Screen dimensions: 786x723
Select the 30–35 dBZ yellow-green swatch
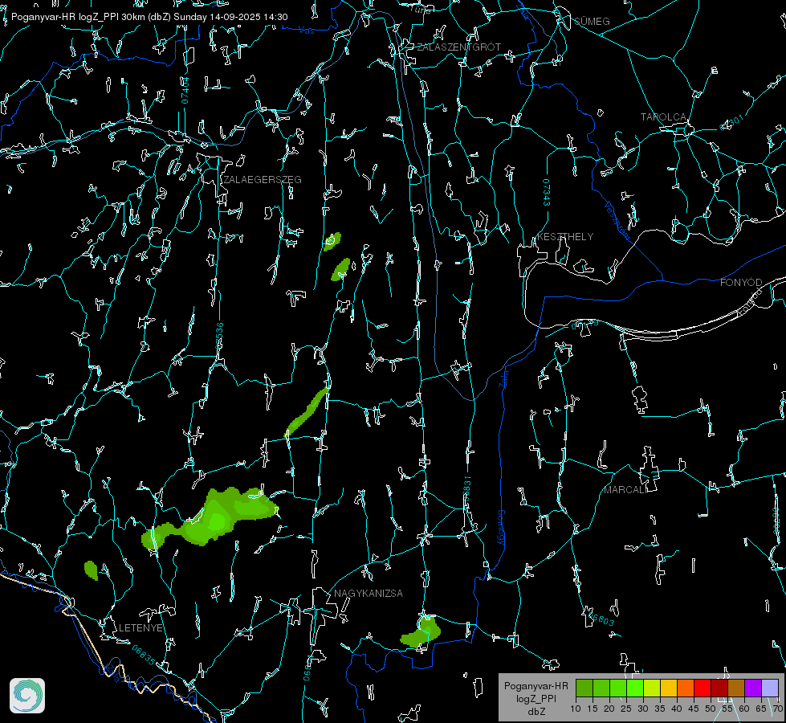[652, 688]
